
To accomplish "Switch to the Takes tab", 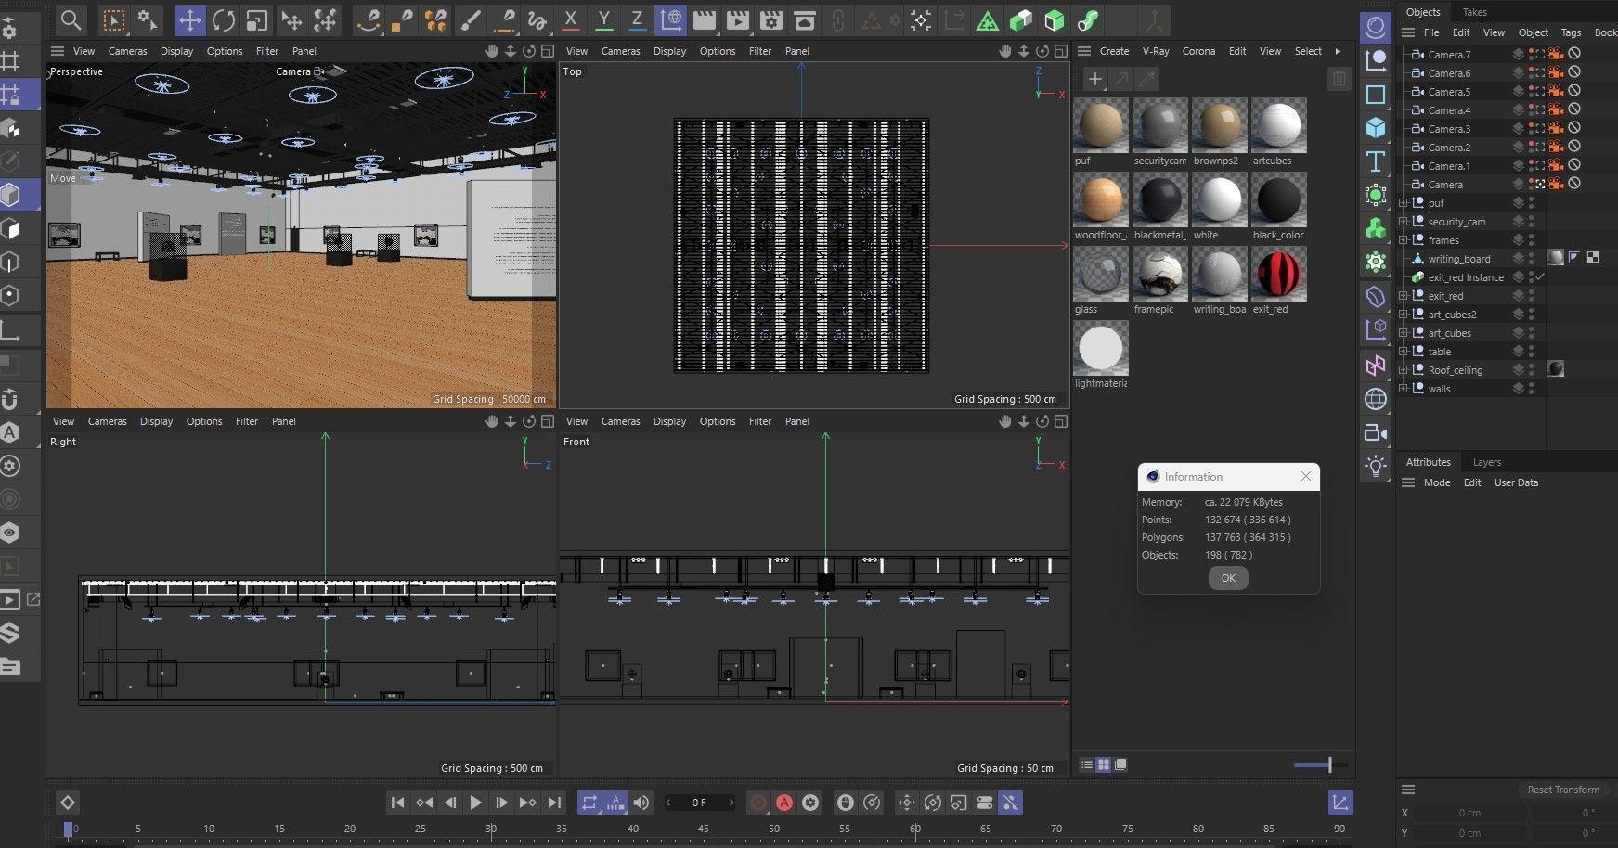I will (1474, 12).
